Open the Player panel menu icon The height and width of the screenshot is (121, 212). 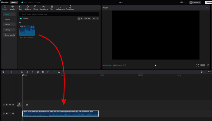pos(207,8)
